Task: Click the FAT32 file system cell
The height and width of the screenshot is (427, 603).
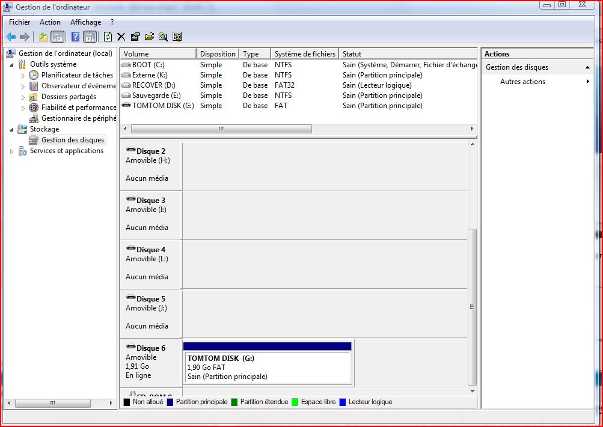Action: tap(284, 85)
